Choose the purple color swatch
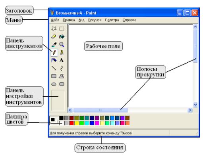This screenshot has width=203, height=155. click(x=97, y=118)
